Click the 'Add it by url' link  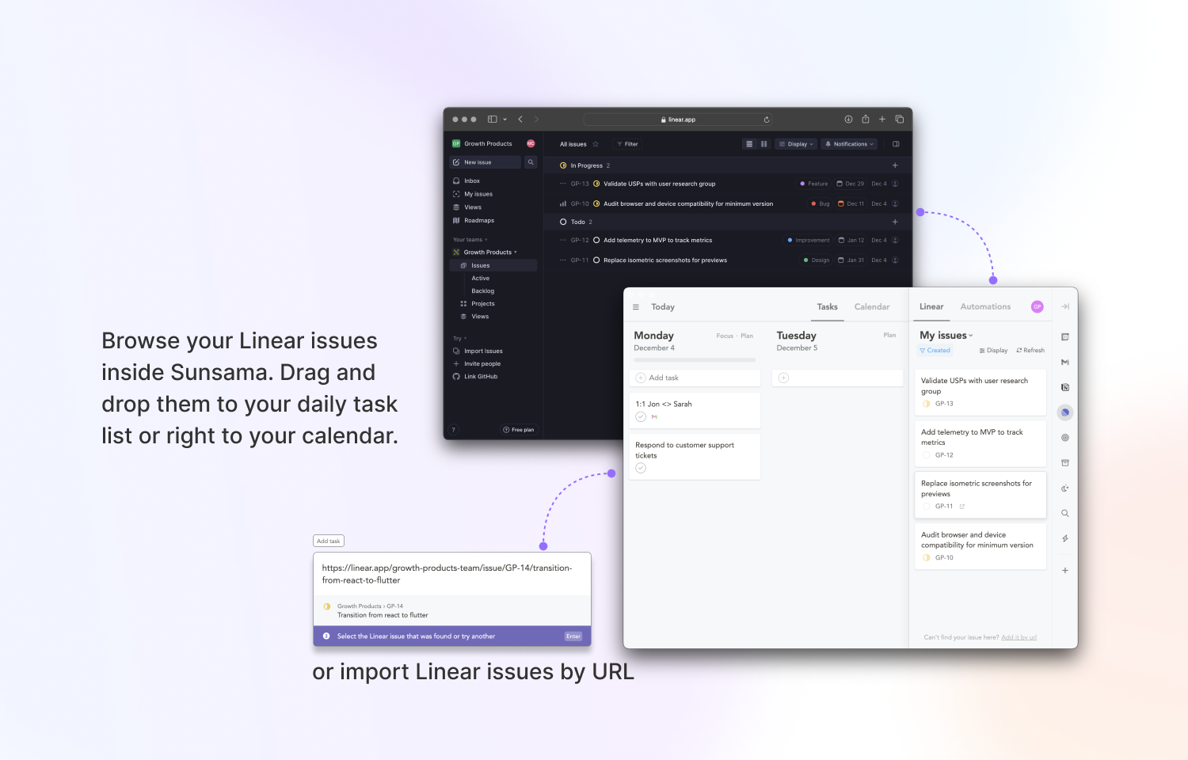[1019, 637]
